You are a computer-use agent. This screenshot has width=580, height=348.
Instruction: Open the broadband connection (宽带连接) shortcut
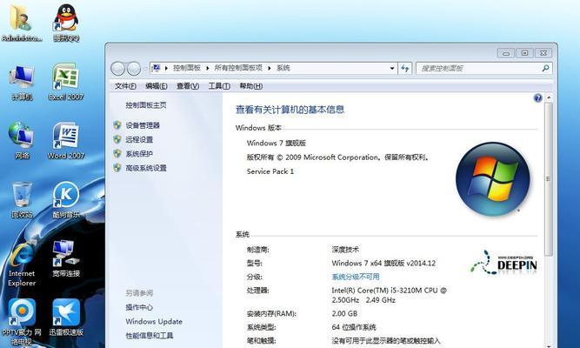[66, 258]
